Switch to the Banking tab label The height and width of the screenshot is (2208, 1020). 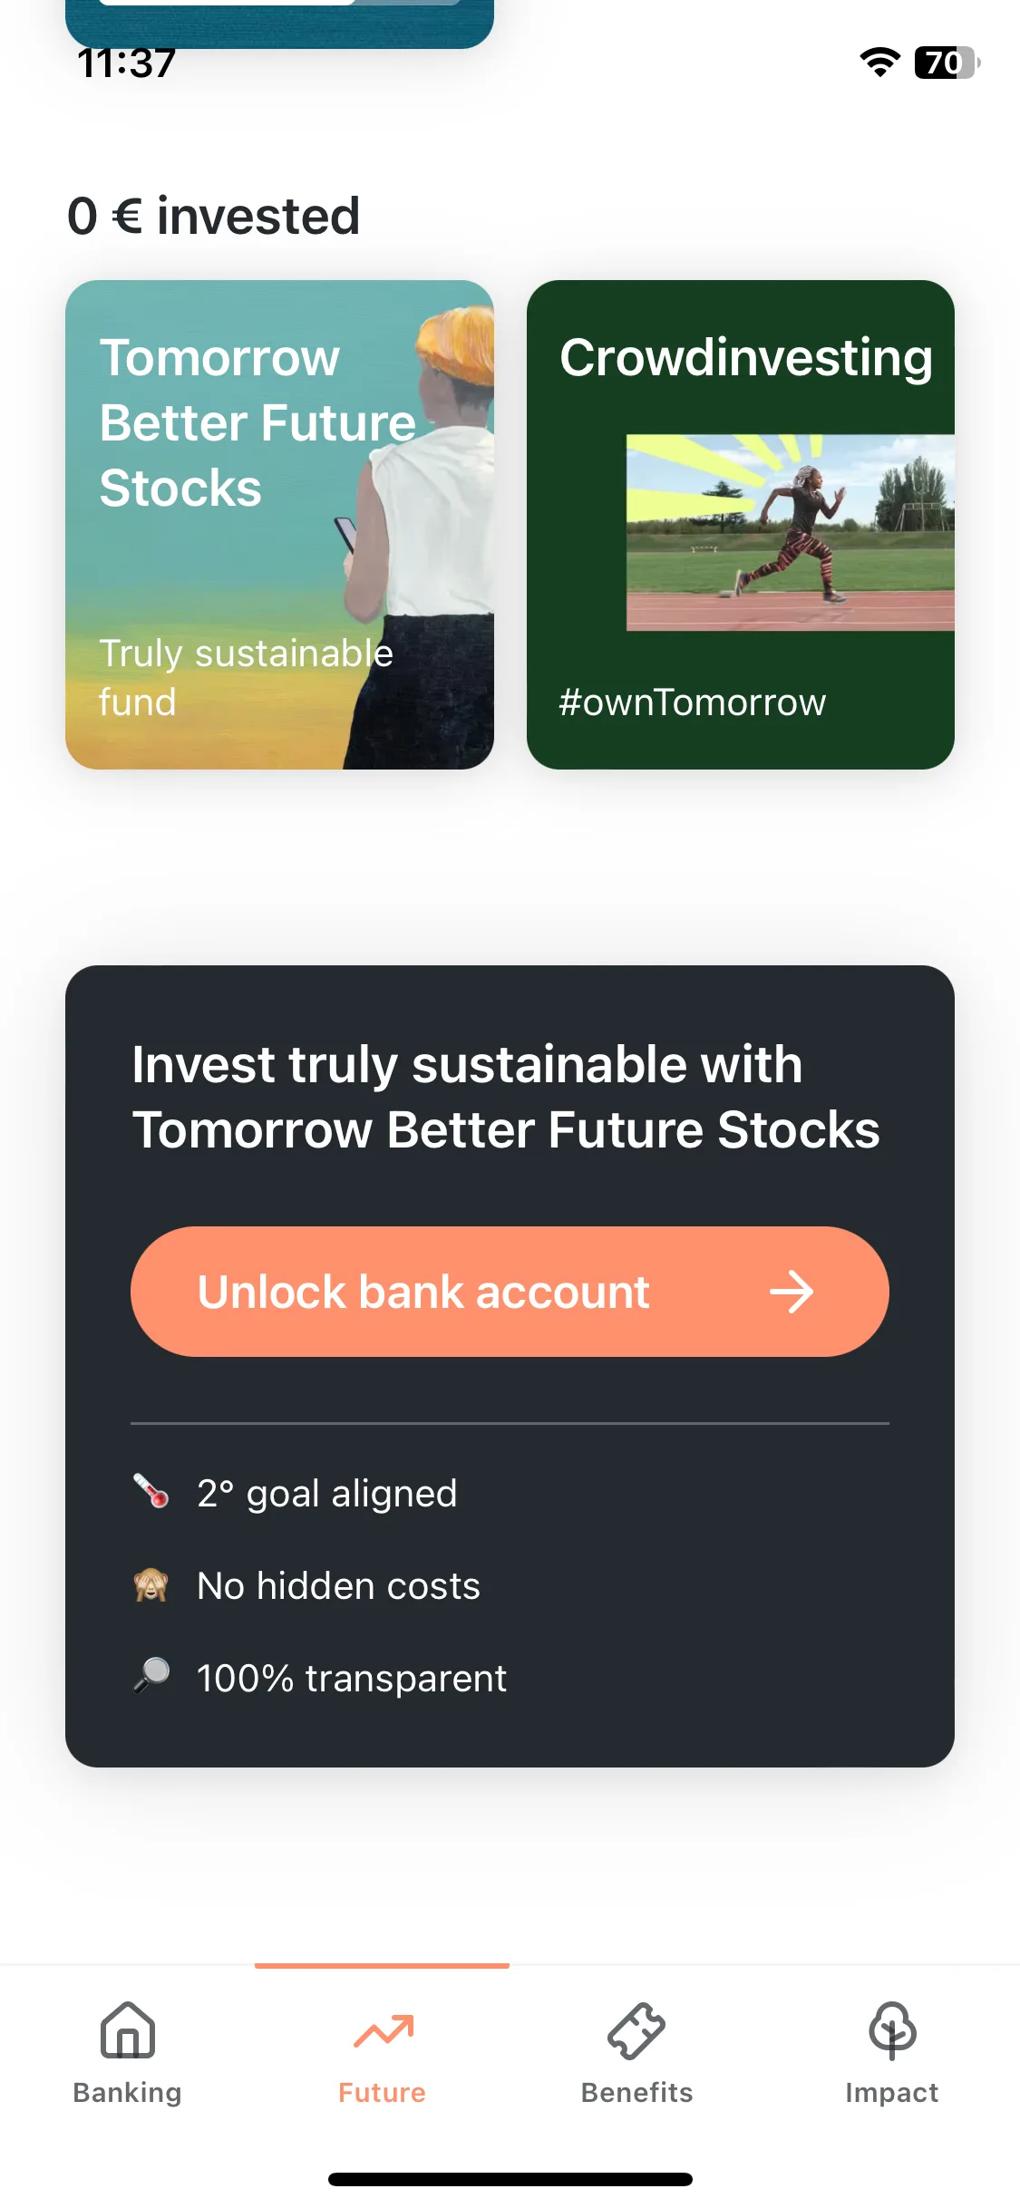[128, 2092]
